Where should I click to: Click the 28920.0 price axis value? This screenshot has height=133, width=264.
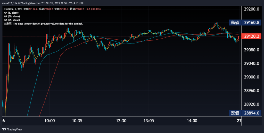click(x=252, y=104)
